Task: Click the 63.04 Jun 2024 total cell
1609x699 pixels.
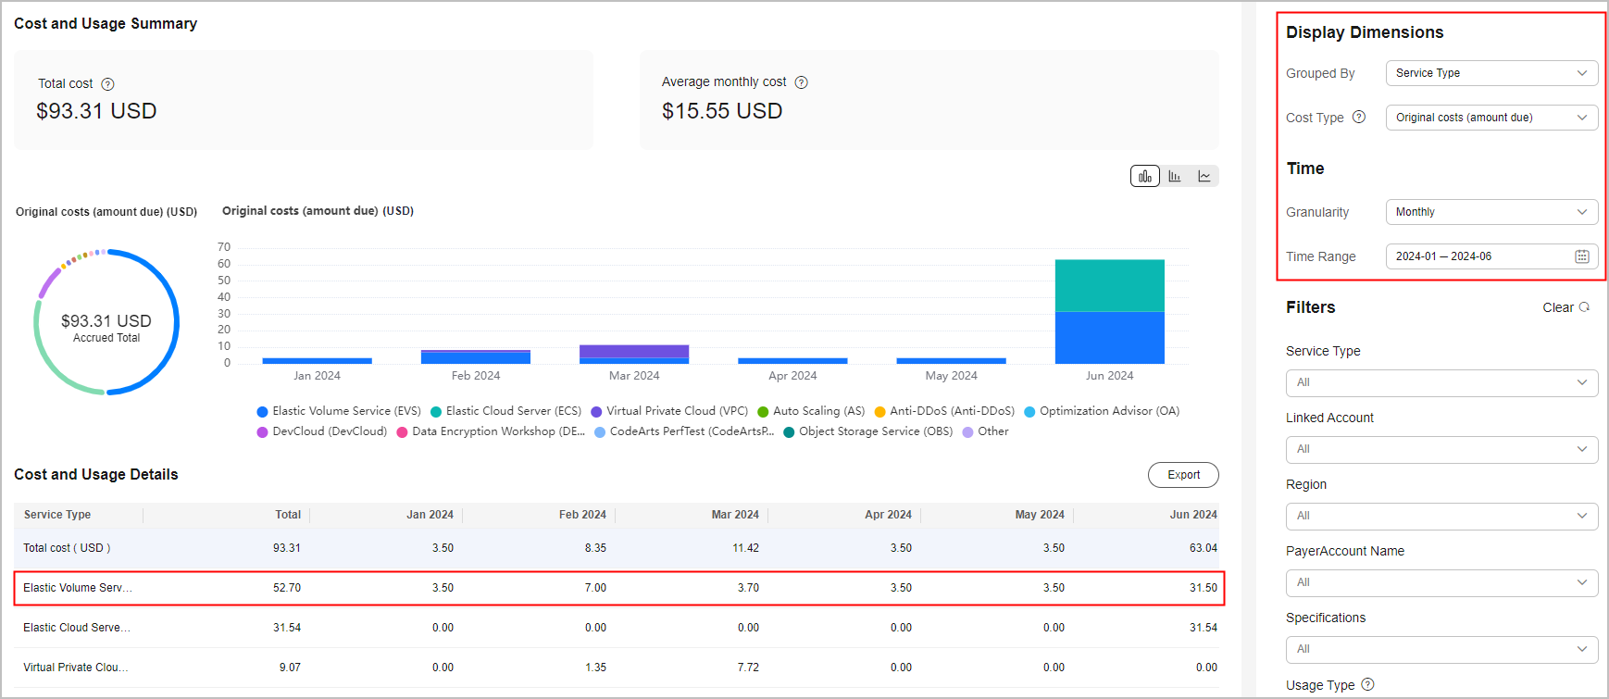Action: tap(1204, 548)
